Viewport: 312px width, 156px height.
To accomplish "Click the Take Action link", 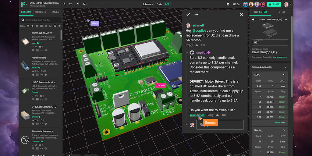I will point(197,115).
